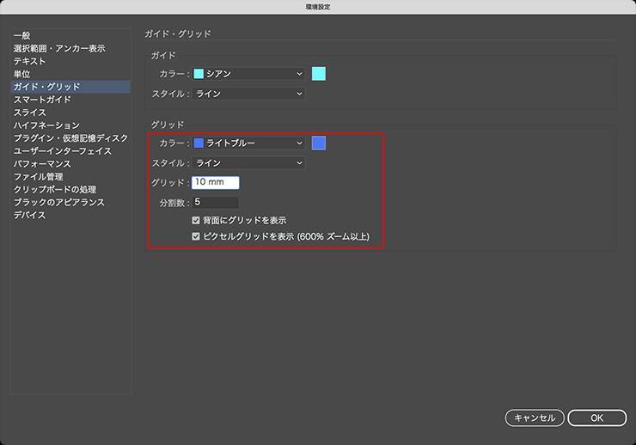Select ブラックのアピアランス category
The width and height of the screenshot is (636, 445).
coord(59,203)
